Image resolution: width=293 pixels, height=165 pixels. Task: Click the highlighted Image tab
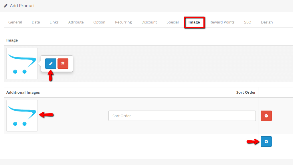[194, 22]
